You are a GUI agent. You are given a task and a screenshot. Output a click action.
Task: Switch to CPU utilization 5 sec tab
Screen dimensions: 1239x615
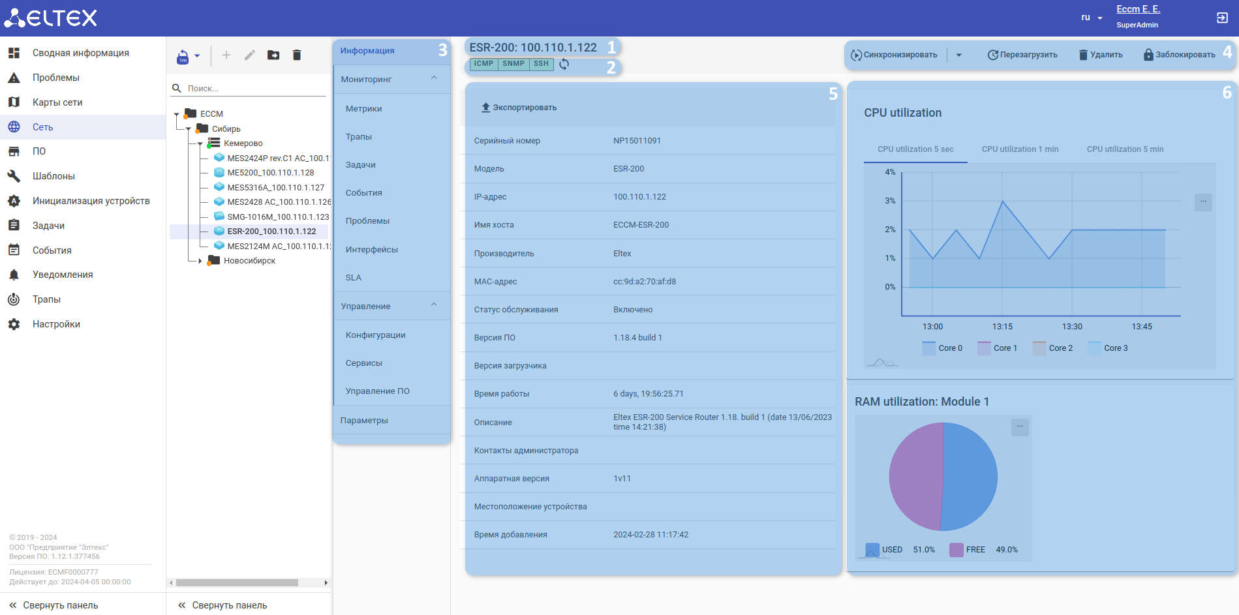click(x=915, y=149)
